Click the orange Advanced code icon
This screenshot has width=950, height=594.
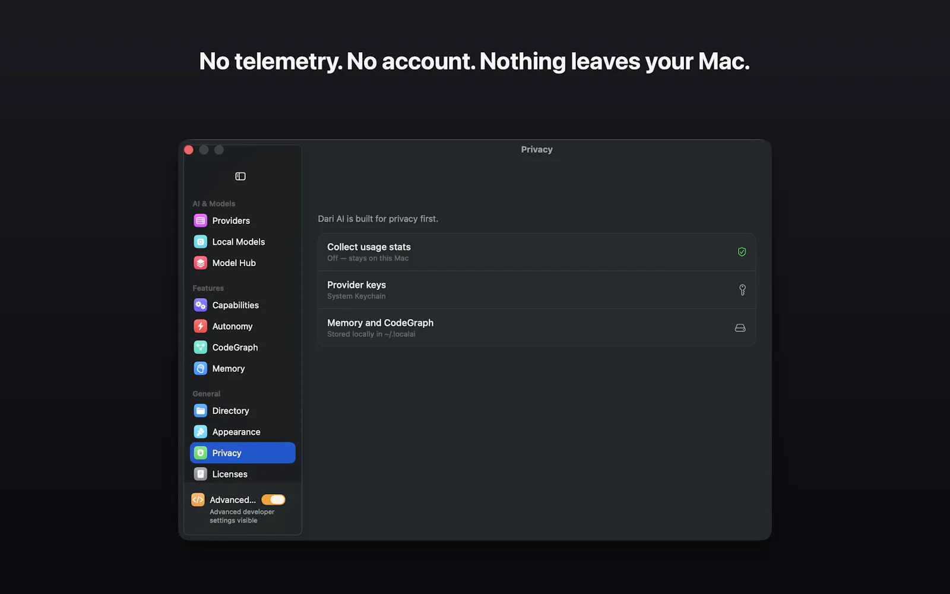point(198,500)
